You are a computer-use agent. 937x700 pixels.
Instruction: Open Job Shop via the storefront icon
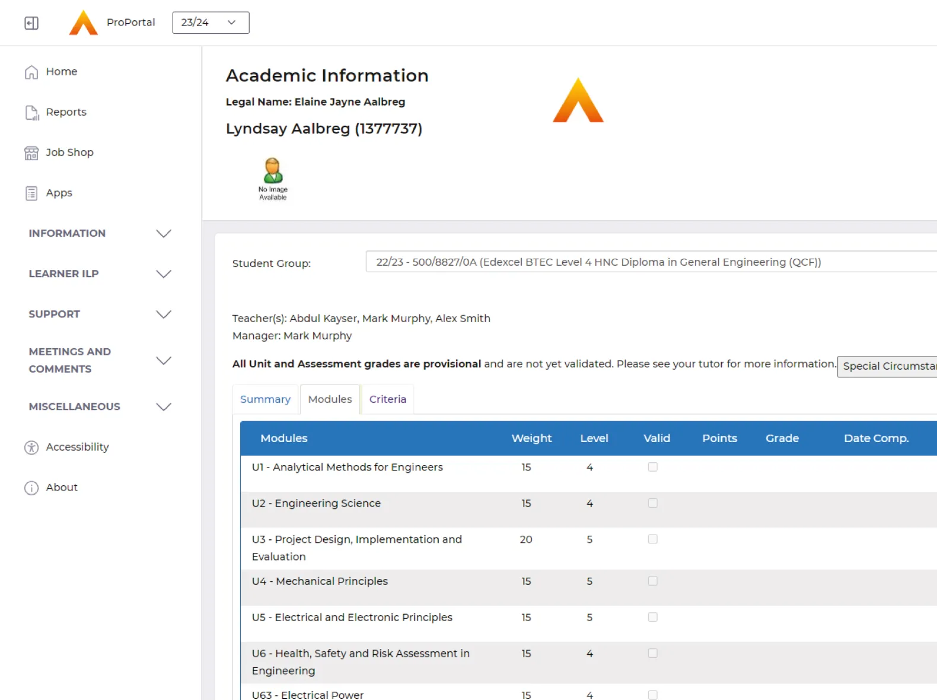(31, 153)
